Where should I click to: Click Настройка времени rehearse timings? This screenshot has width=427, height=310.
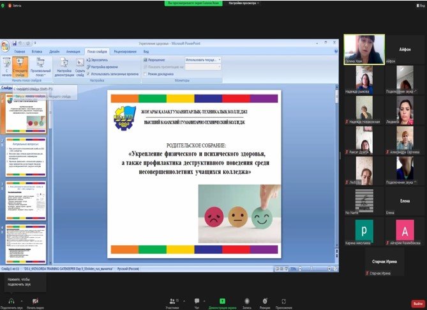[x=102, y=67]
